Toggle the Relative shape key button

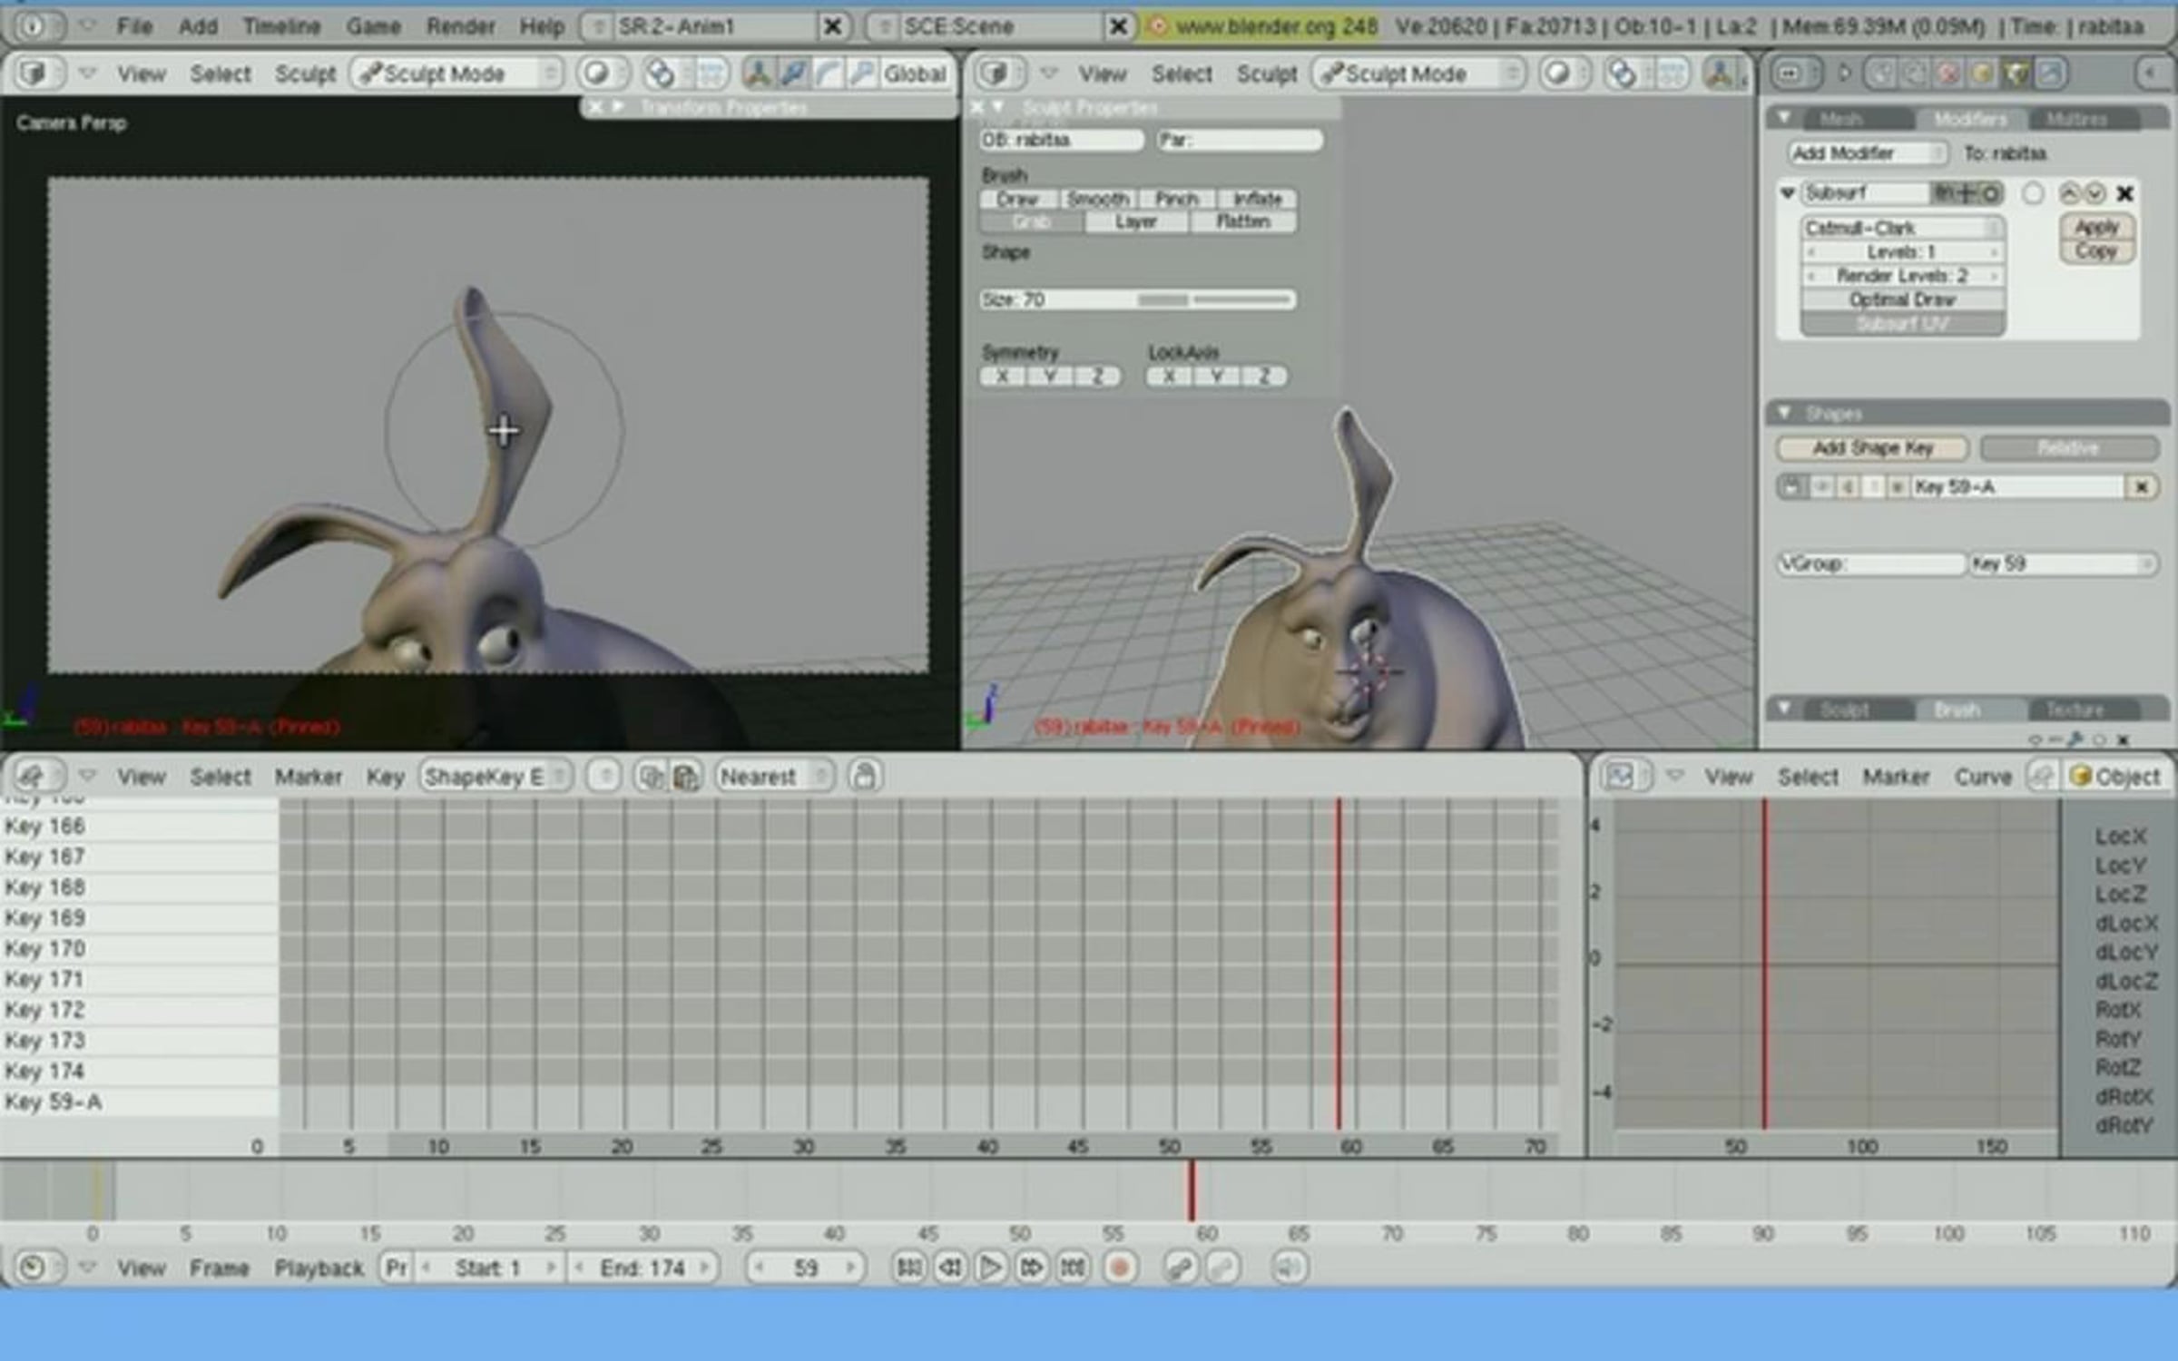2068,448
